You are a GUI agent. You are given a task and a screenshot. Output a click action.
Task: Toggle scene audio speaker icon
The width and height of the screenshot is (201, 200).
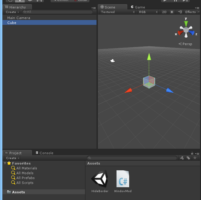[180, 12]
